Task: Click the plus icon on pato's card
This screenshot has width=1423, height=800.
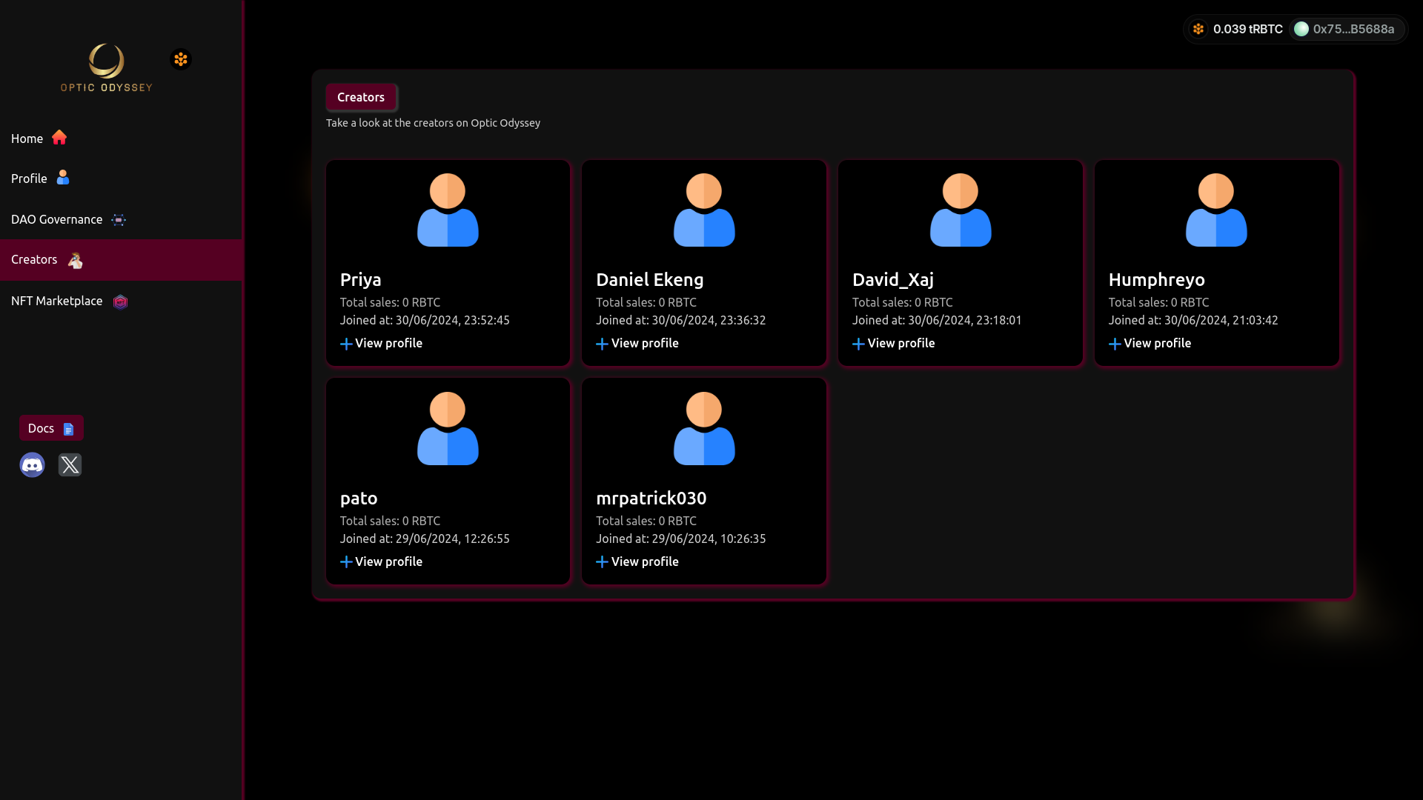Action: [x=346, y=562]
